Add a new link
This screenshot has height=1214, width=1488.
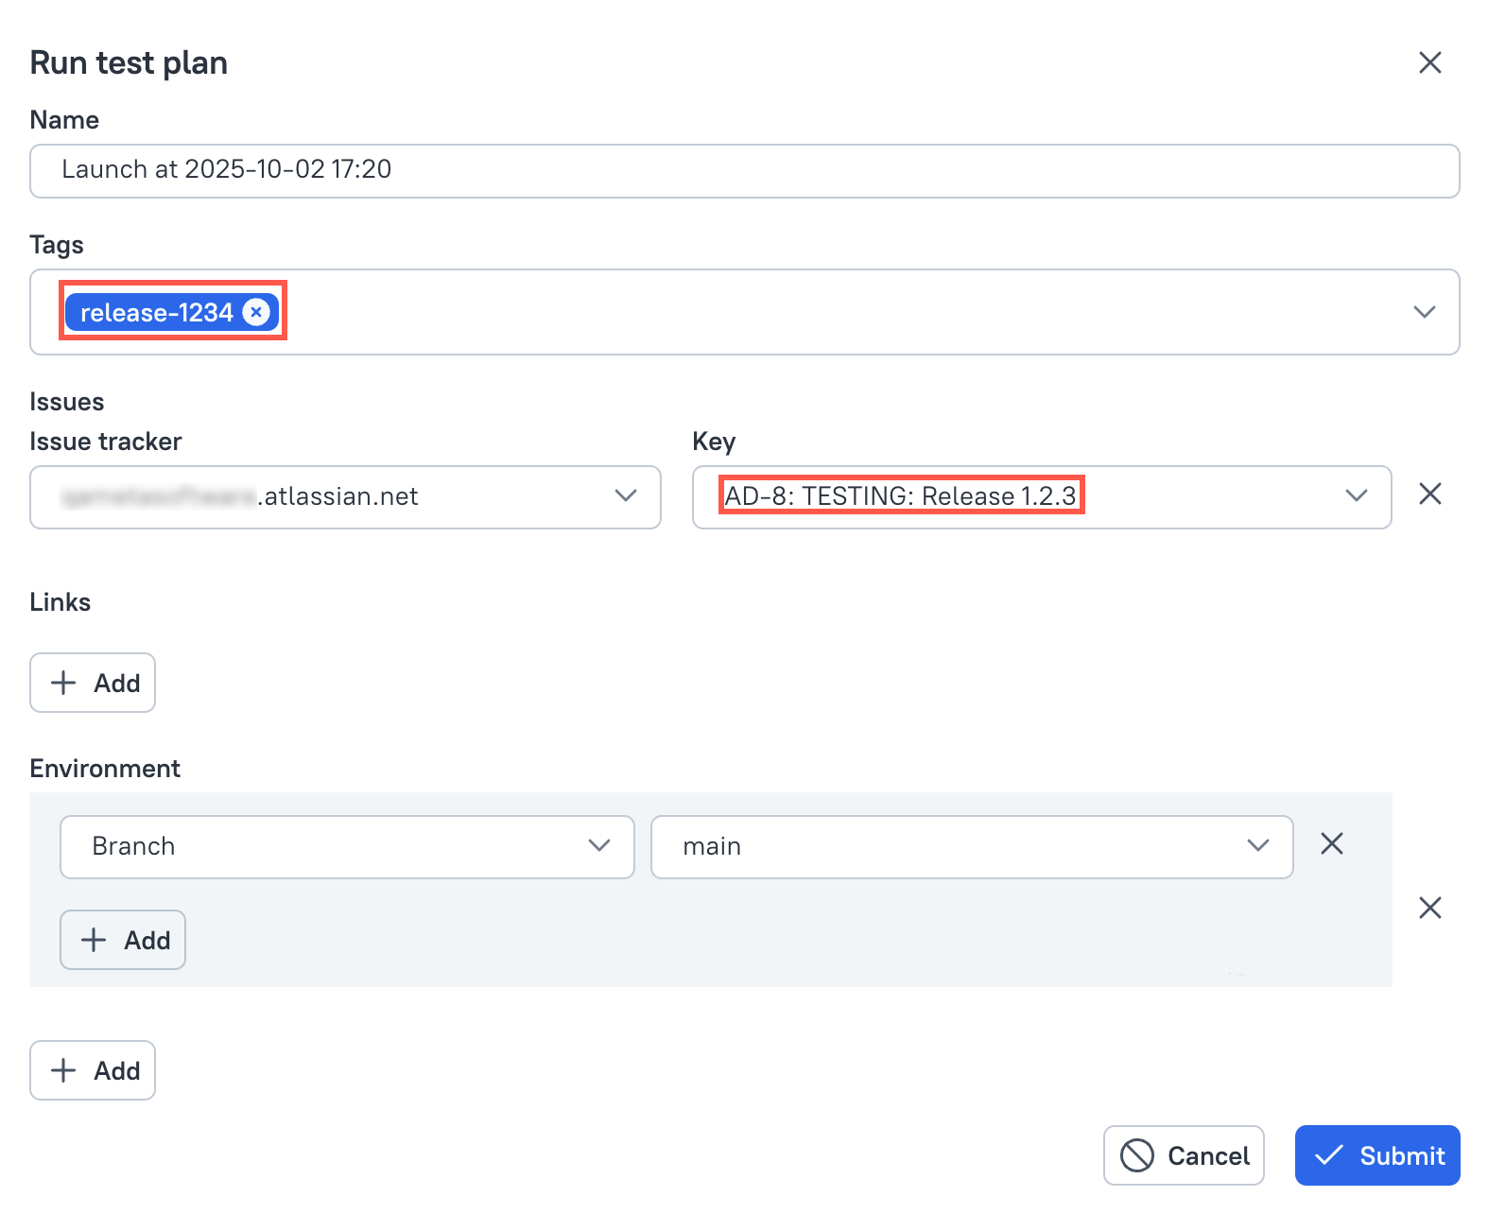pos(93,683)
